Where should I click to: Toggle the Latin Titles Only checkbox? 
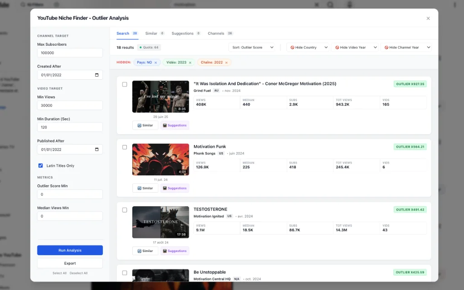40,165
